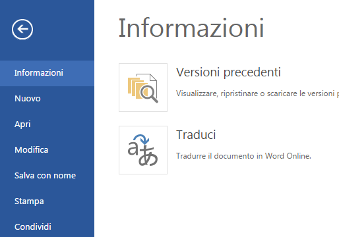Image resolution: width=339 pixels, height=237 pixels.
Task: Click the large Informazioni page title
Action: (191, 28)
